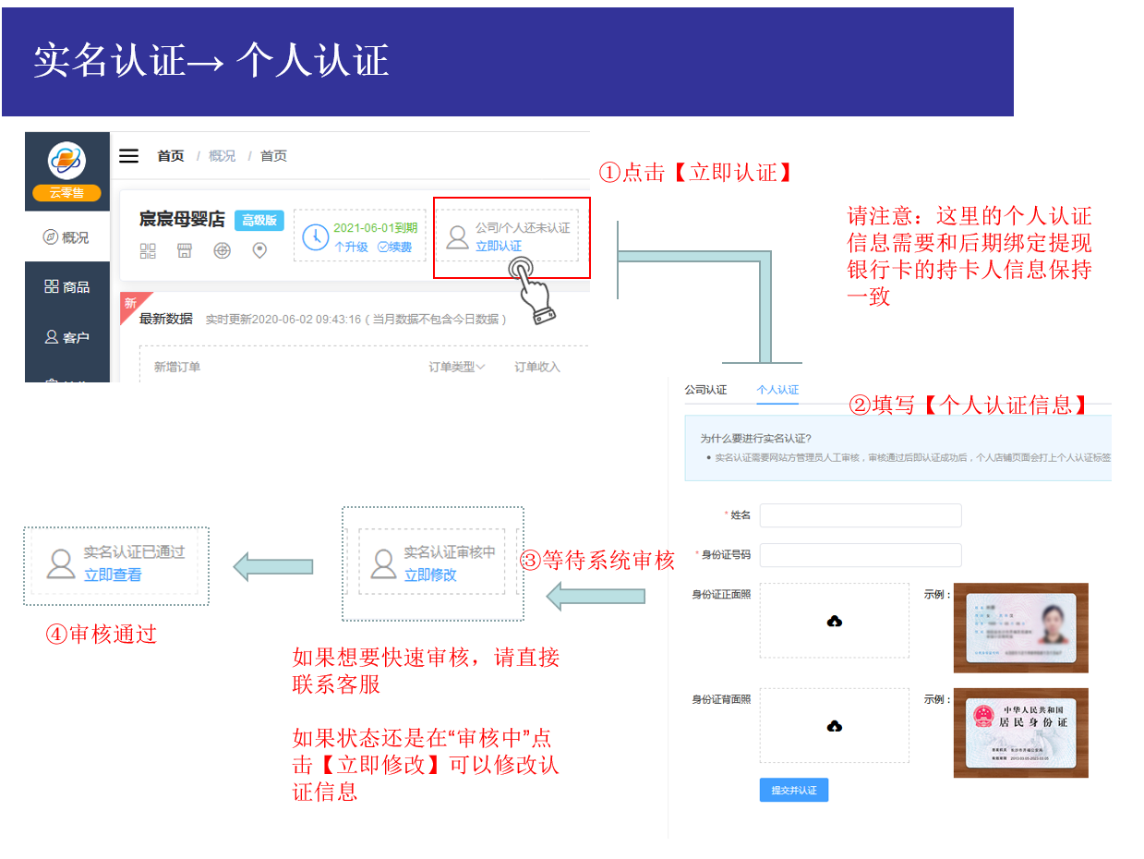This screenshot has width=1144, height=859.
Task: Click the 新增订单 text
Action: click(177, 367)
